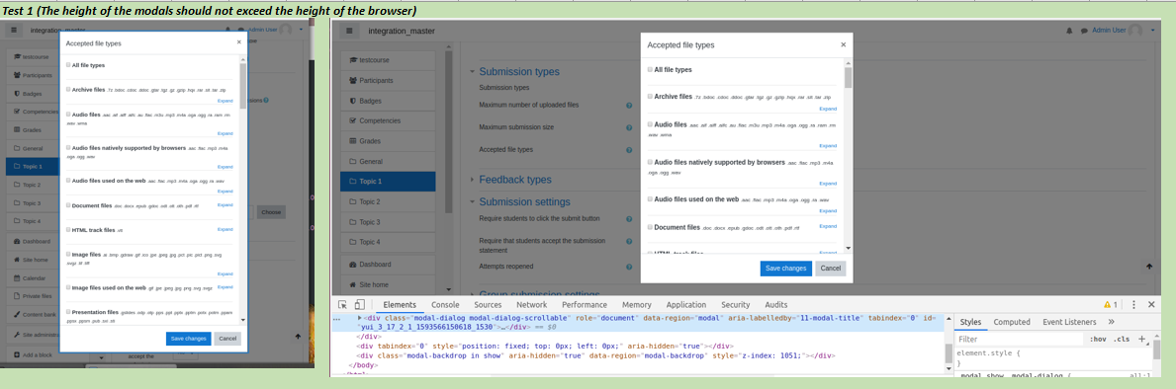Check Archive files in right modal
Image resolution: width=1176 pixels, height=389 pixels.
coord(650,97)
